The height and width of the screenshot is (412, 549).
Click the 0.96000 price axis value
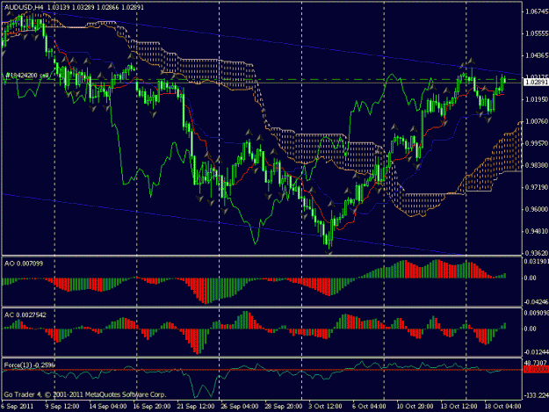(537, 209)
